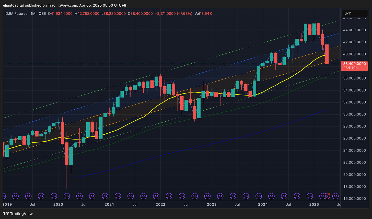The height and width of the screenshot is (219, 372).
Task: Click the rollover marker for September 2021
Action: 143,196
